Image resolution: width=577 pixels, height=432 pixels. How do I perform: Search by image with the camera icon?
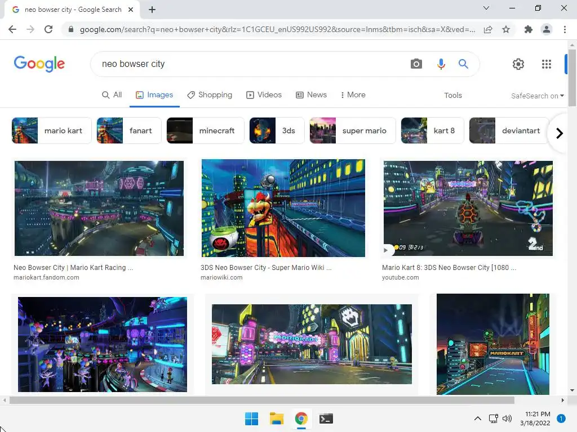click(x=416, y=64)
